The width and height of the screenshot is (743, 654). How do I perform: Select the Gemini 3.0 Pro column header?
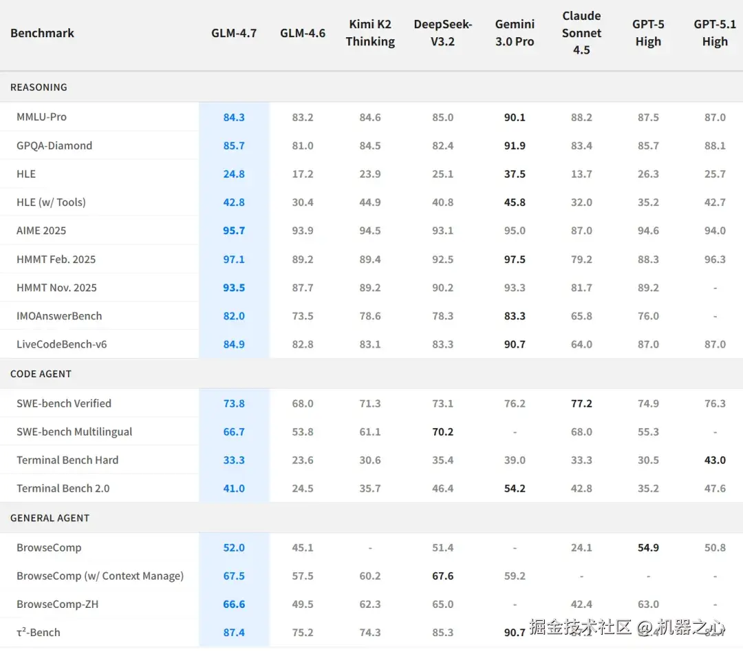(515, 33)
